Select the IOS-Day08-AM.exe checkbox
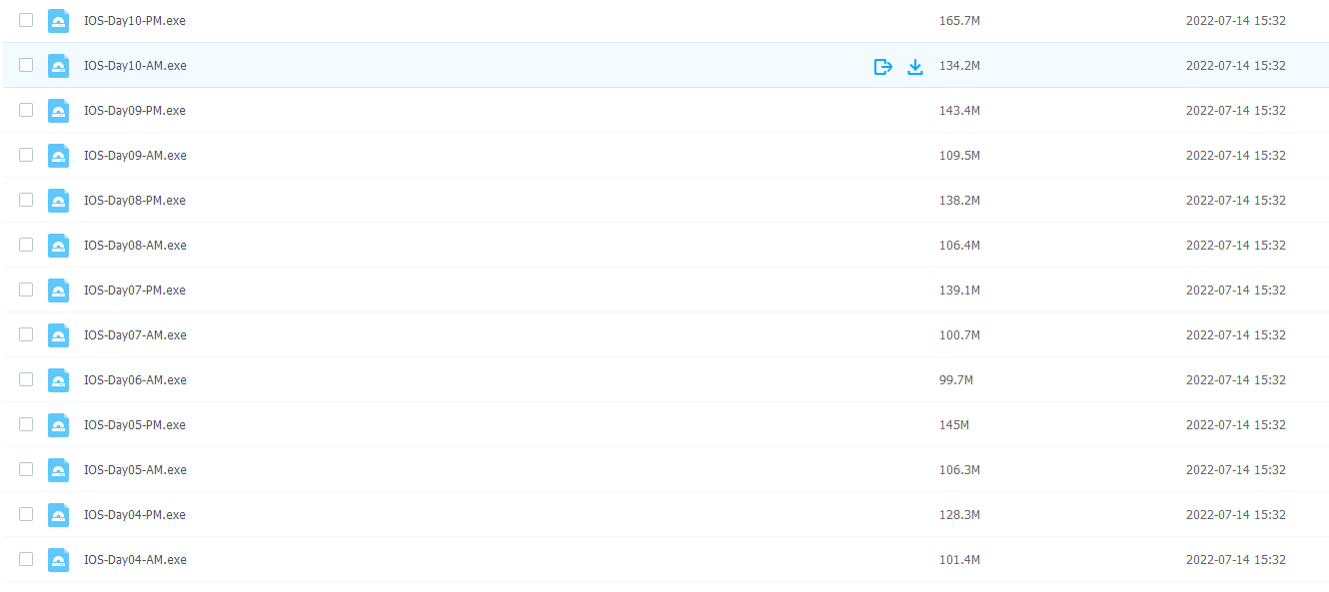The width and height of the screenshot is (1329, 592). [x=26, y=245]
